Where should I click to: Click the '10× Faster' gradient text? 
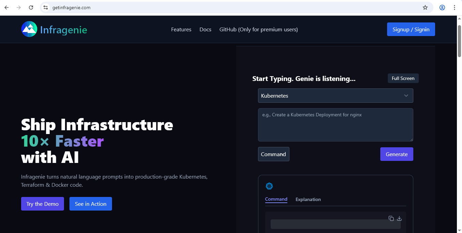tap(62, 141)
